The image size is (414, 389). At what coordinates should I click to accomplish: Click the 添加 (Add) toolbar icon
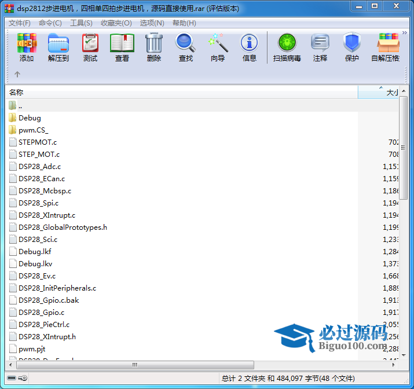pyautogui.click(x=27, y=47)
